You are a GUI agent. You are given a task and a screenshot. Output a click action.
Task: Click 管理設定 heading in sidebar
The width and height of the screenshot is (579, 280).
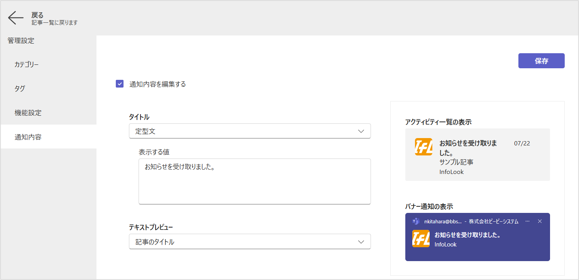pos(21,40)
